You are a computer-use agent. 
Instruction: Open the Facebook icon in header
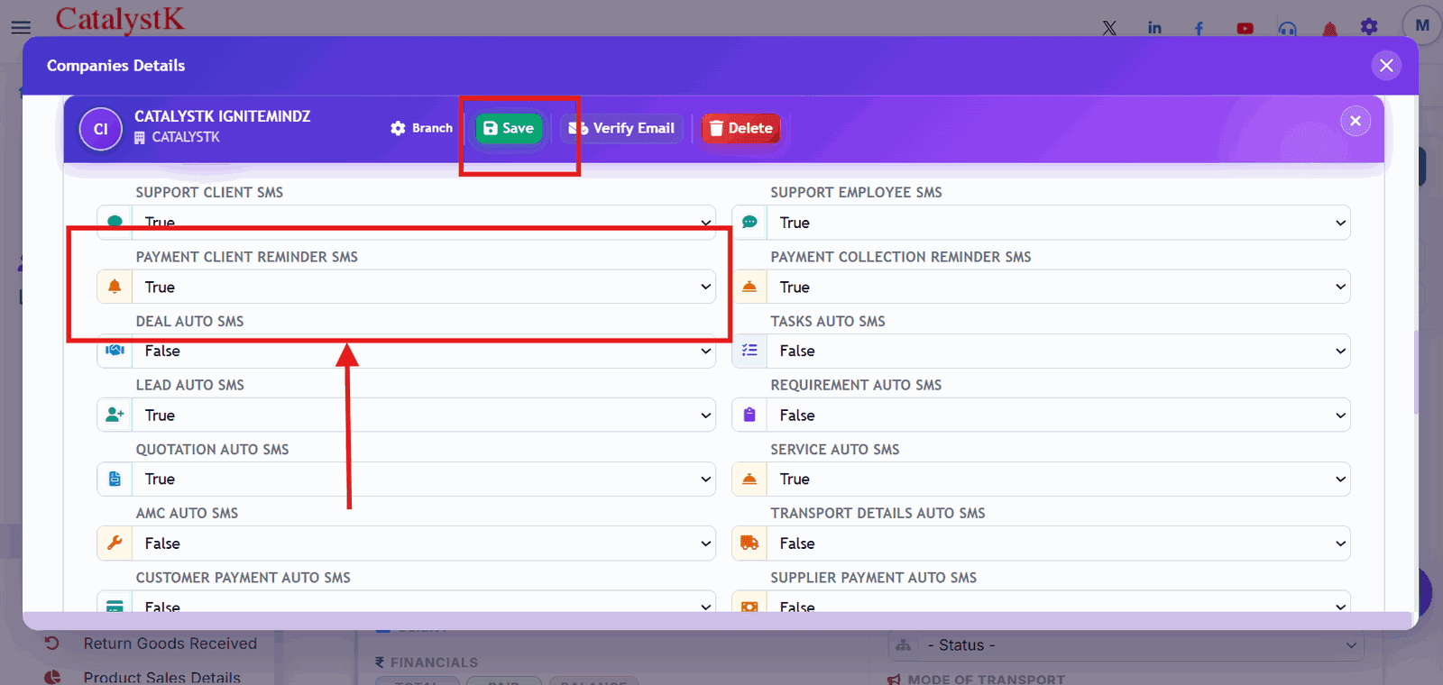point(1199,28)
